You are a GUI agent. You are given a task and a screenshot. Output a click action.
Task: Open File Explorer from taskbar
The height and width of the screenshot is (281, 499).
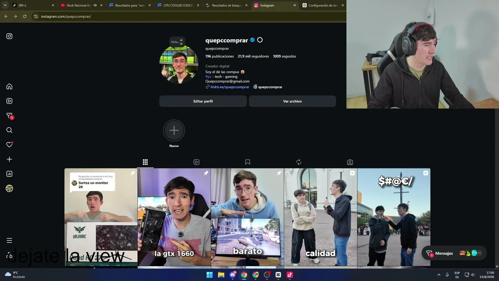coord(221,275)
